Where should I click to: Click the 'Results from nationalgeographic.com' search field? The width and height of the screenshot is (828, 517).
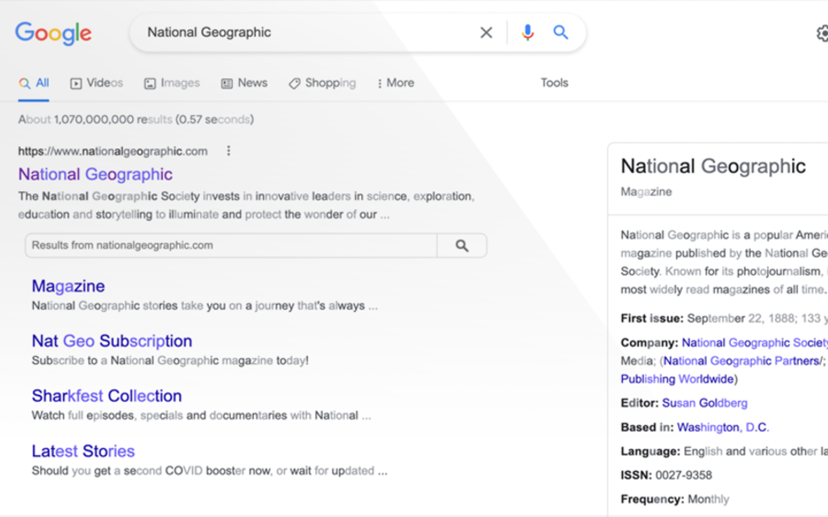[x=231, y=246]
